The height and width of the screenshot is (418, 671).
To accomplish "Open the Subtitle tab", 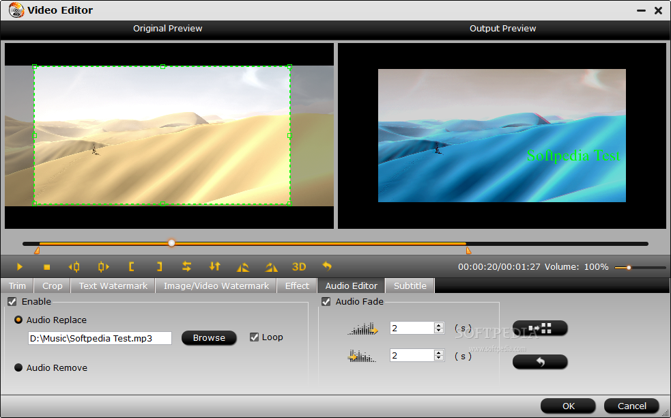I will tap(410, 285).
